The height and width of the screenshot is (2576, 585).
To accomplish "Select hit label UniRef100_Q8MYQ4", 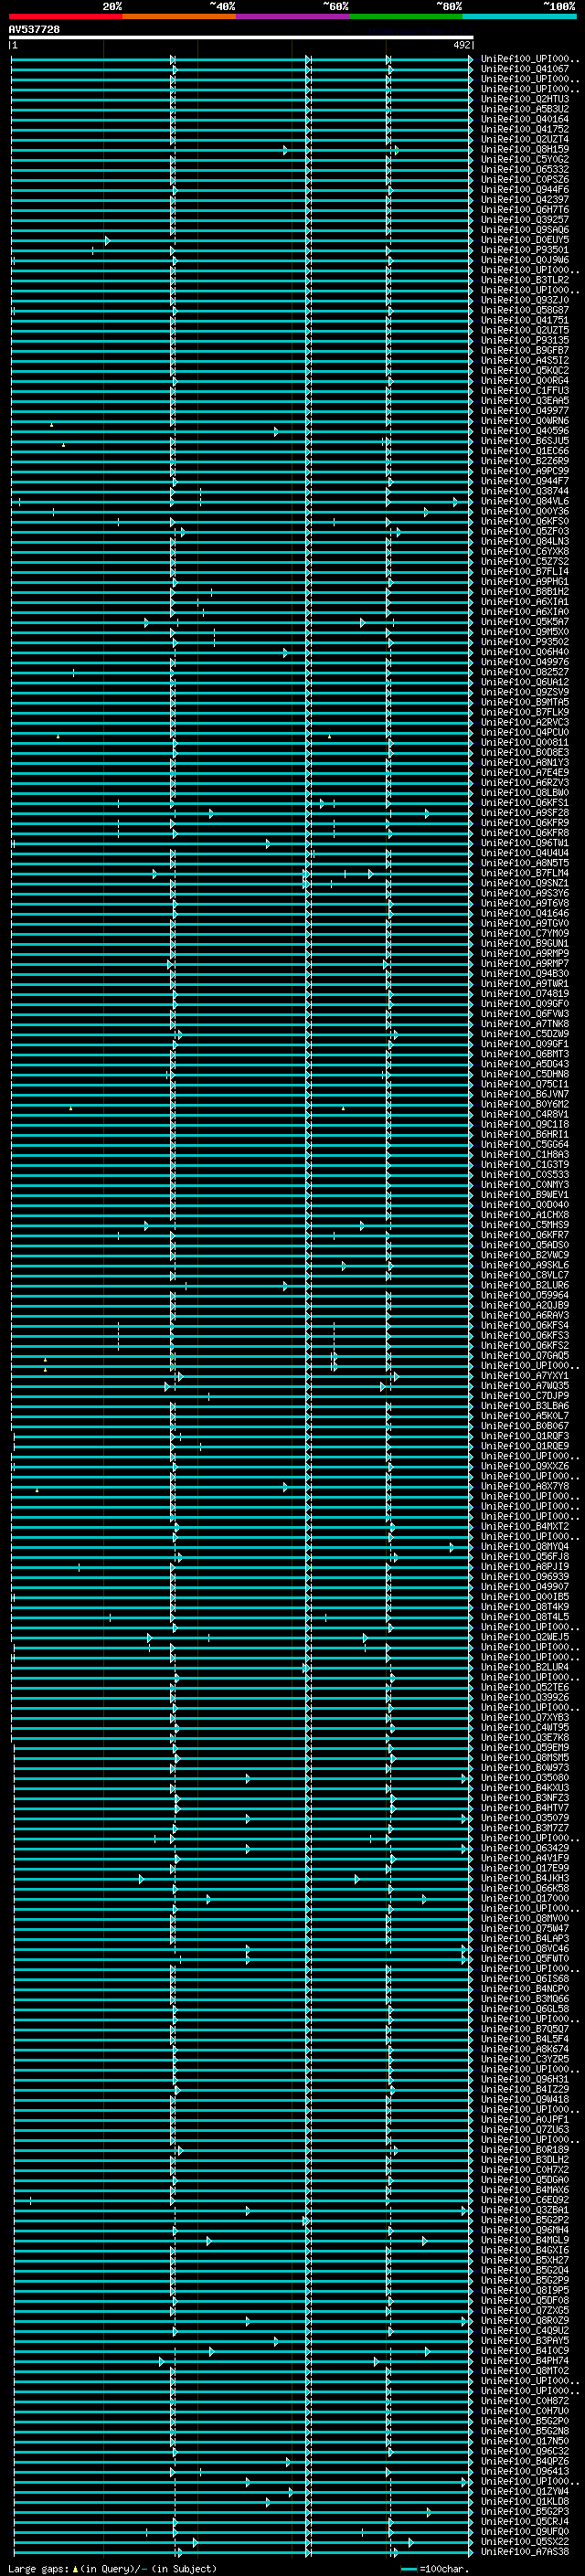I will [x=525, y=1546].
